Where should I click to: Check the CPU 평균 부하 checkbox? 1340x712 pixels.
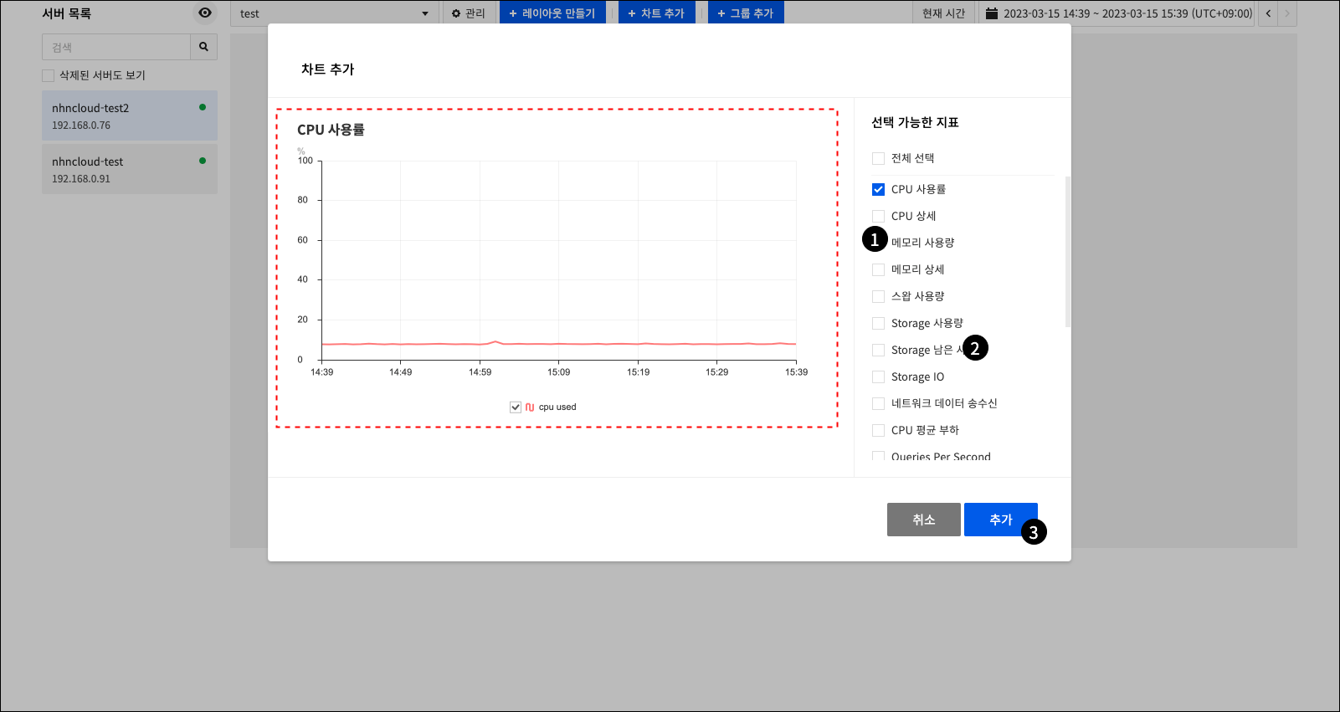click(878, 430)
